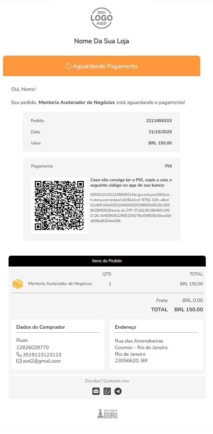Screen dimensions: 213x434
Task: Click the PIX copy-and-paste code text
Action: (x=131, y=208)
